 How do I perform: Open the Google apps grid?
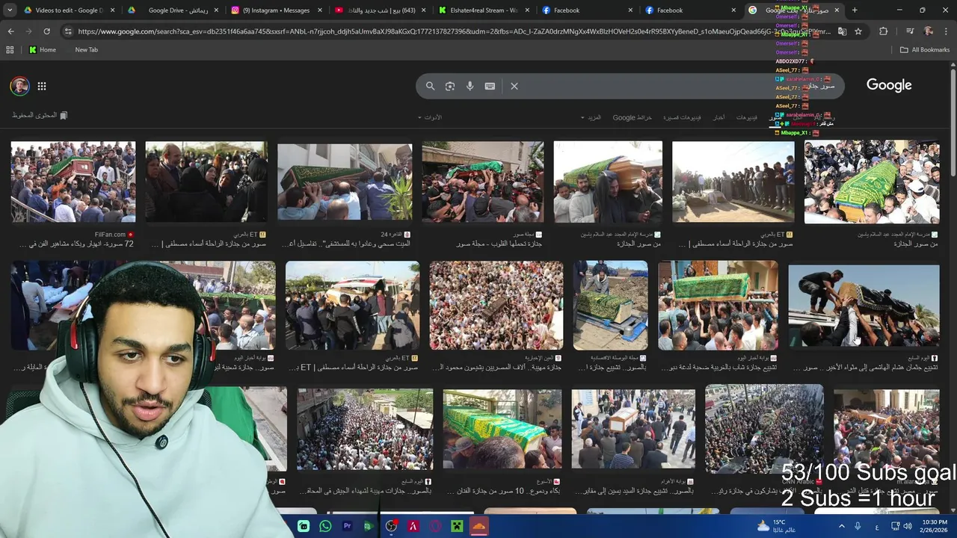point(42,86)
